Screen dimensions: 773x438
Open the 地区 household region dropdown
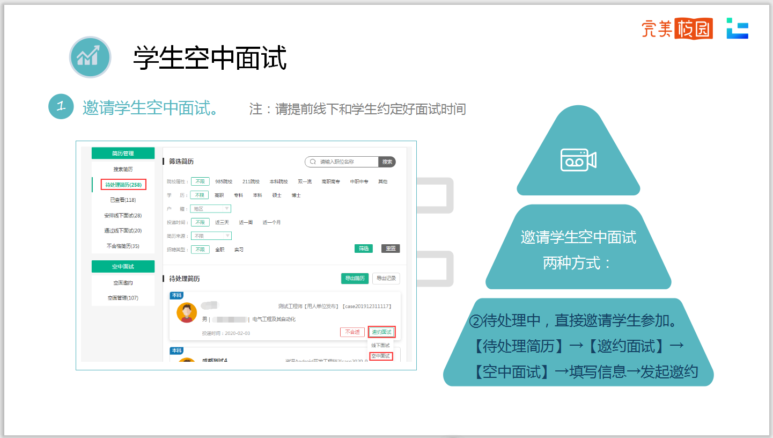pyautogui.click(x=211, y=209)
